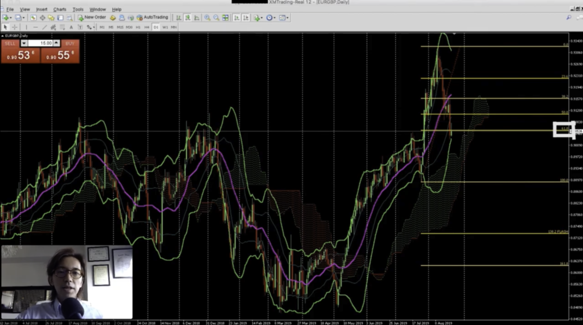
Task: Switch chart type to Bar Chart
Action: [x=178, y=18]
